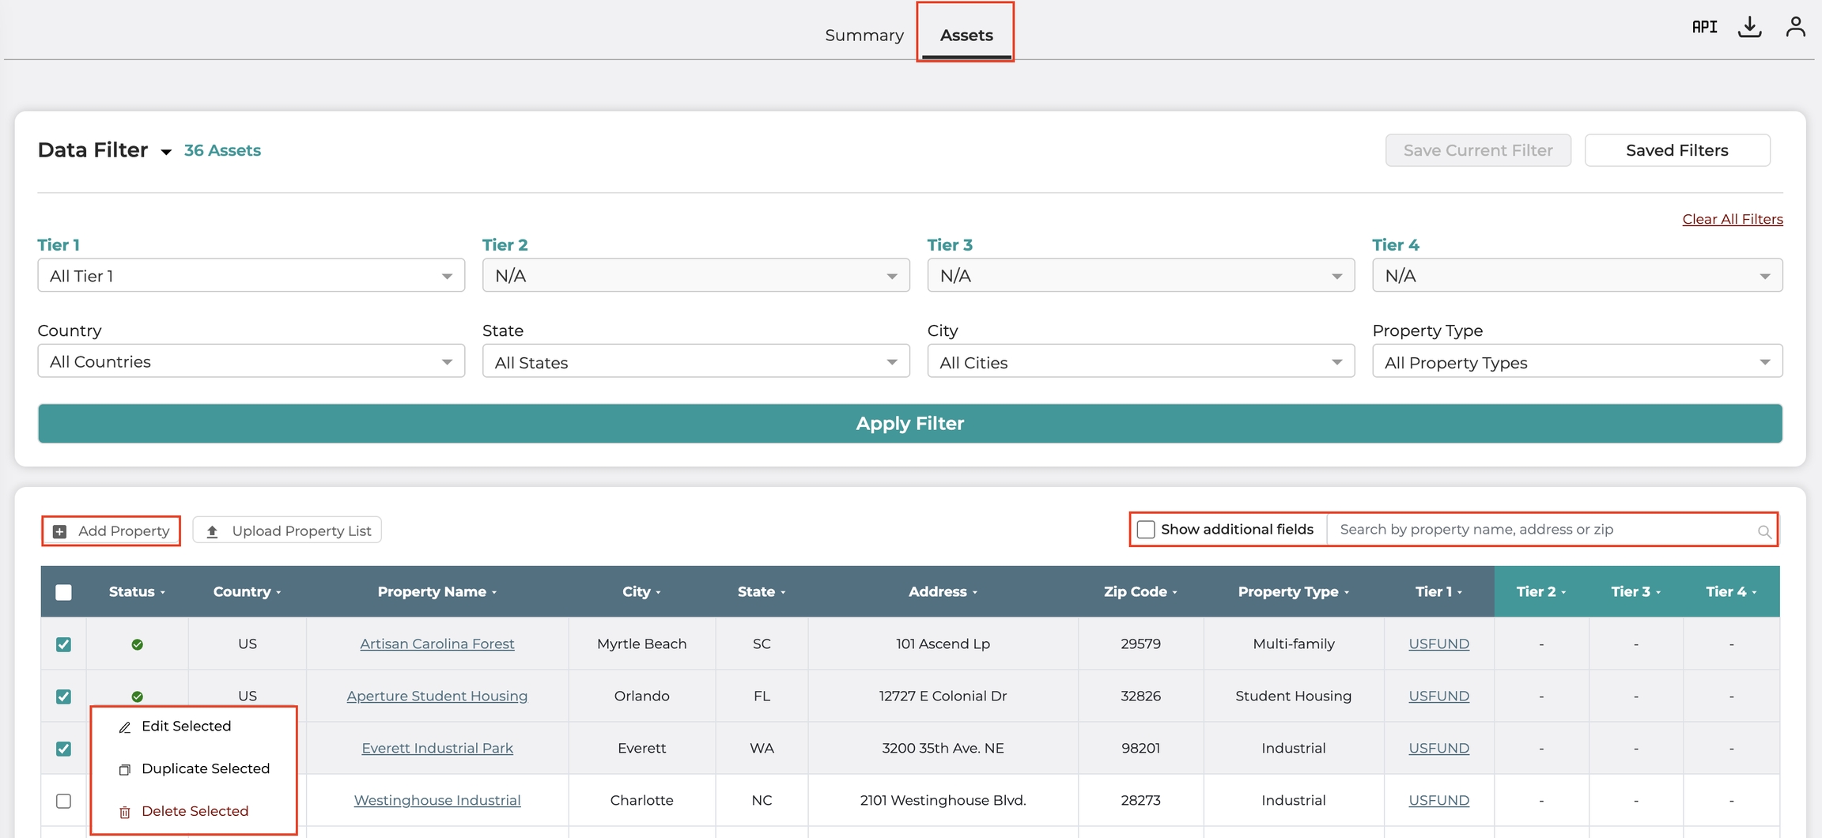Click the duplicate icon beside Duplicate Selected
1822x838 pixels.
pos(125,770)
